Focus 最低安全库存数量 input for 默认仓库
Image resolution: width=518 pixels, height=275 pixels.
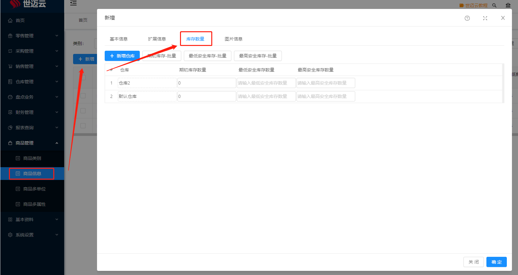pyautogui.click(x=266, y=96)
